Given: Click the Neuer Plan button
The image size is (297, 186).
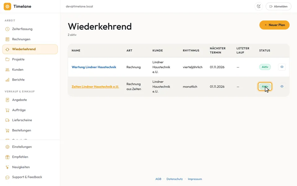Looking at the screenshot, I should click(274, 25).
